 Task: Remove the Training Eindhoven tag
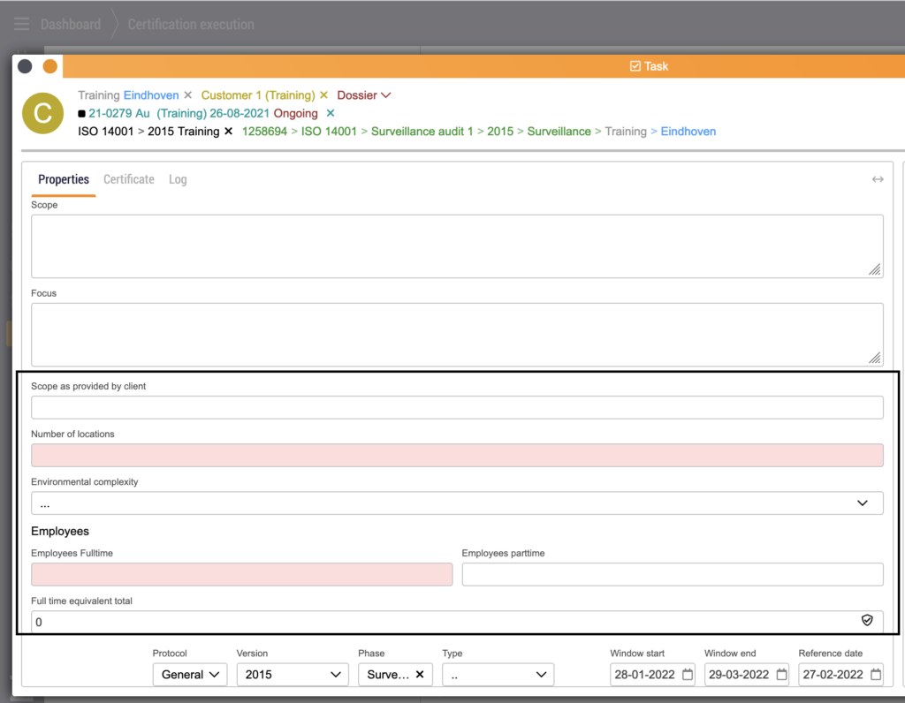click(x=187, y=95)
